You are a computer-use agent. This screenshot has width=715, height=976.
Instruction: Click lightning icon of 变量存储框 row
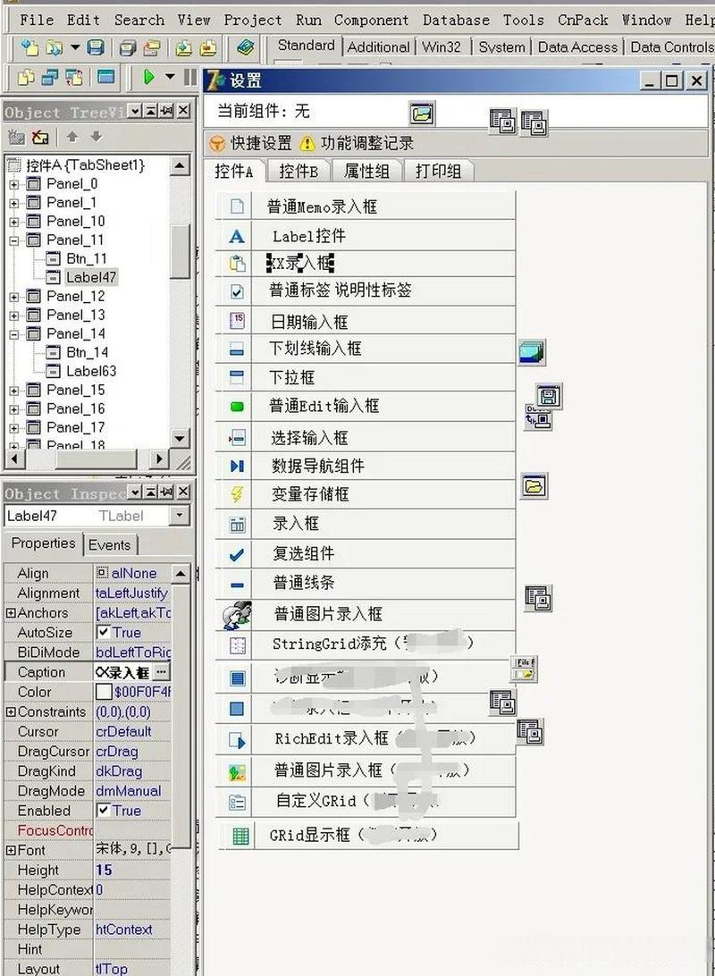[237, 494]
